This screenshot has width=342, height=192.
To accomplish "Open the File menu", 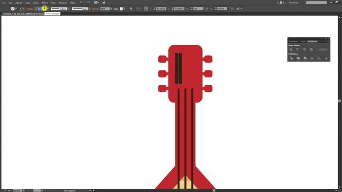I will point(4,3).
